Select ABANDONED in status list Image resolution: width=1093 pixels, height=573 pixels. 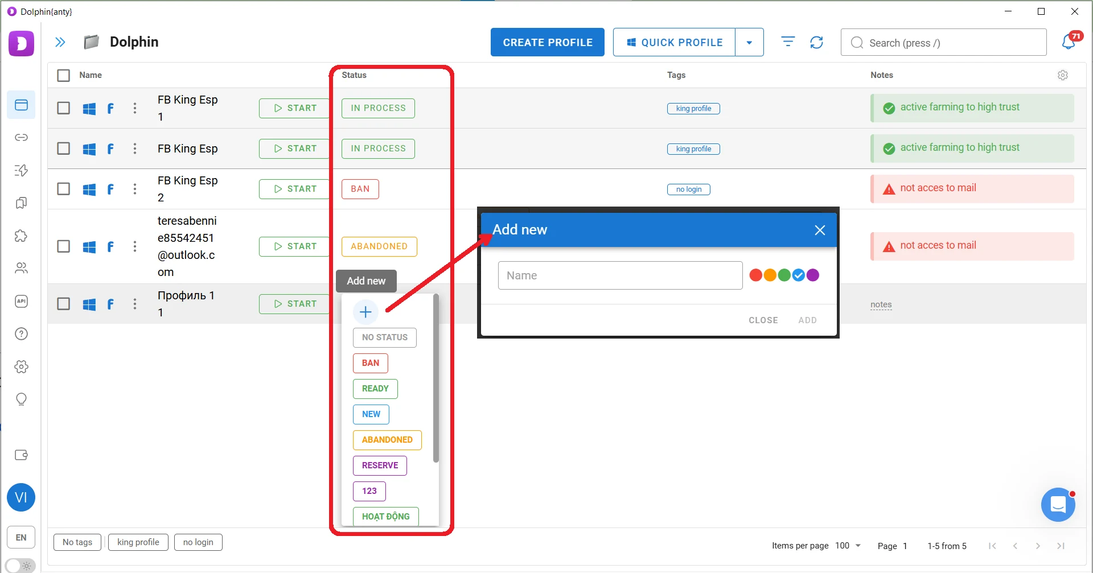coord(387,440)
